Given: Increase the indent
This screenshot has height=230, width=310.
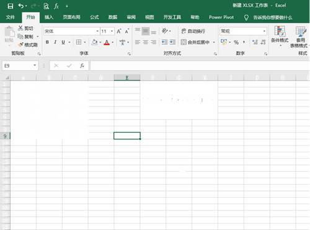Looking at the screenshot, I should 173,42.
